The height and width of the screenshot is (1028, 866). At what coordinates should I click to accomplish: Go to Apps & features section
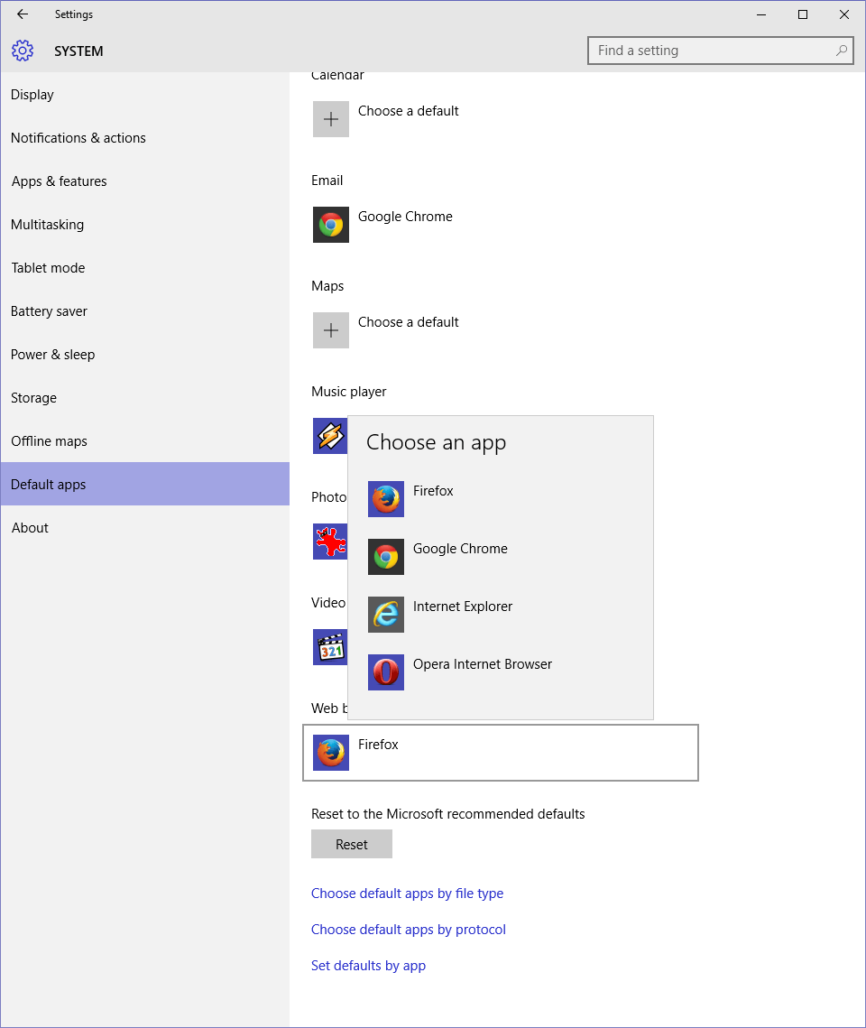pyautogui.click(x=59, y=181)
